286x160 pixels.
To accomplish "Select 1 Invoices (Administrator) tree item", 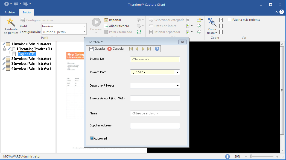I will (31, 44).
